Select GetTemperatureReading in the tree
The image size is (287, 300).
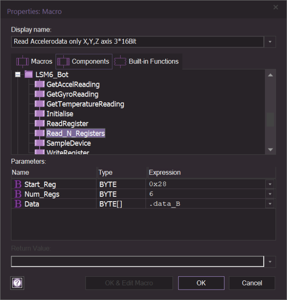(x=85, y=104)
